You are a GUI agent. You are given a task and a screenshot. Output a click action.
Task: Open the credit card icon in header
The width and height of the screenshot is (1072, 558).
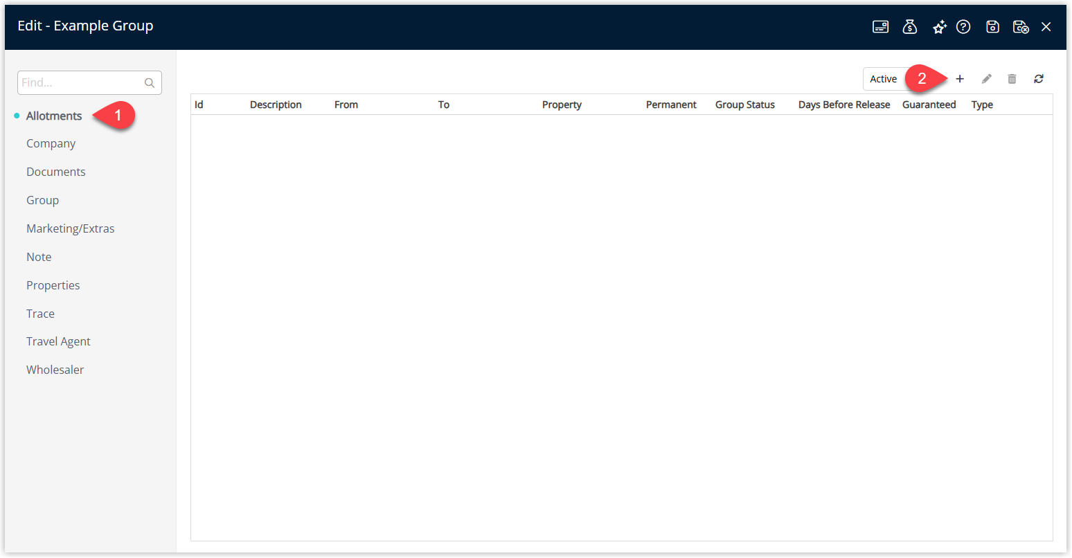(880, 26)
